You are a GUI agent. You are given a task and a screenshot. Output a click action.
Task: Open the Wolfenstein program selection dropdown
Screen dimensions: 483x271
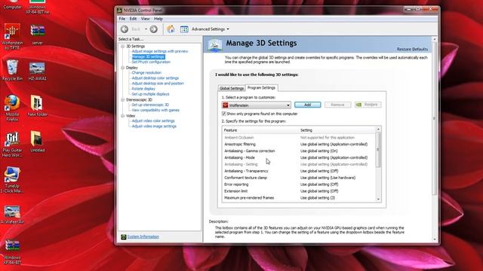pyautogui.click(x=257, y=105)
